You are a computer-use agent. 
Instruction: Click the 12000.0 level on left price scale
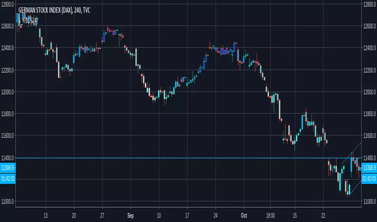click(7, 92)
